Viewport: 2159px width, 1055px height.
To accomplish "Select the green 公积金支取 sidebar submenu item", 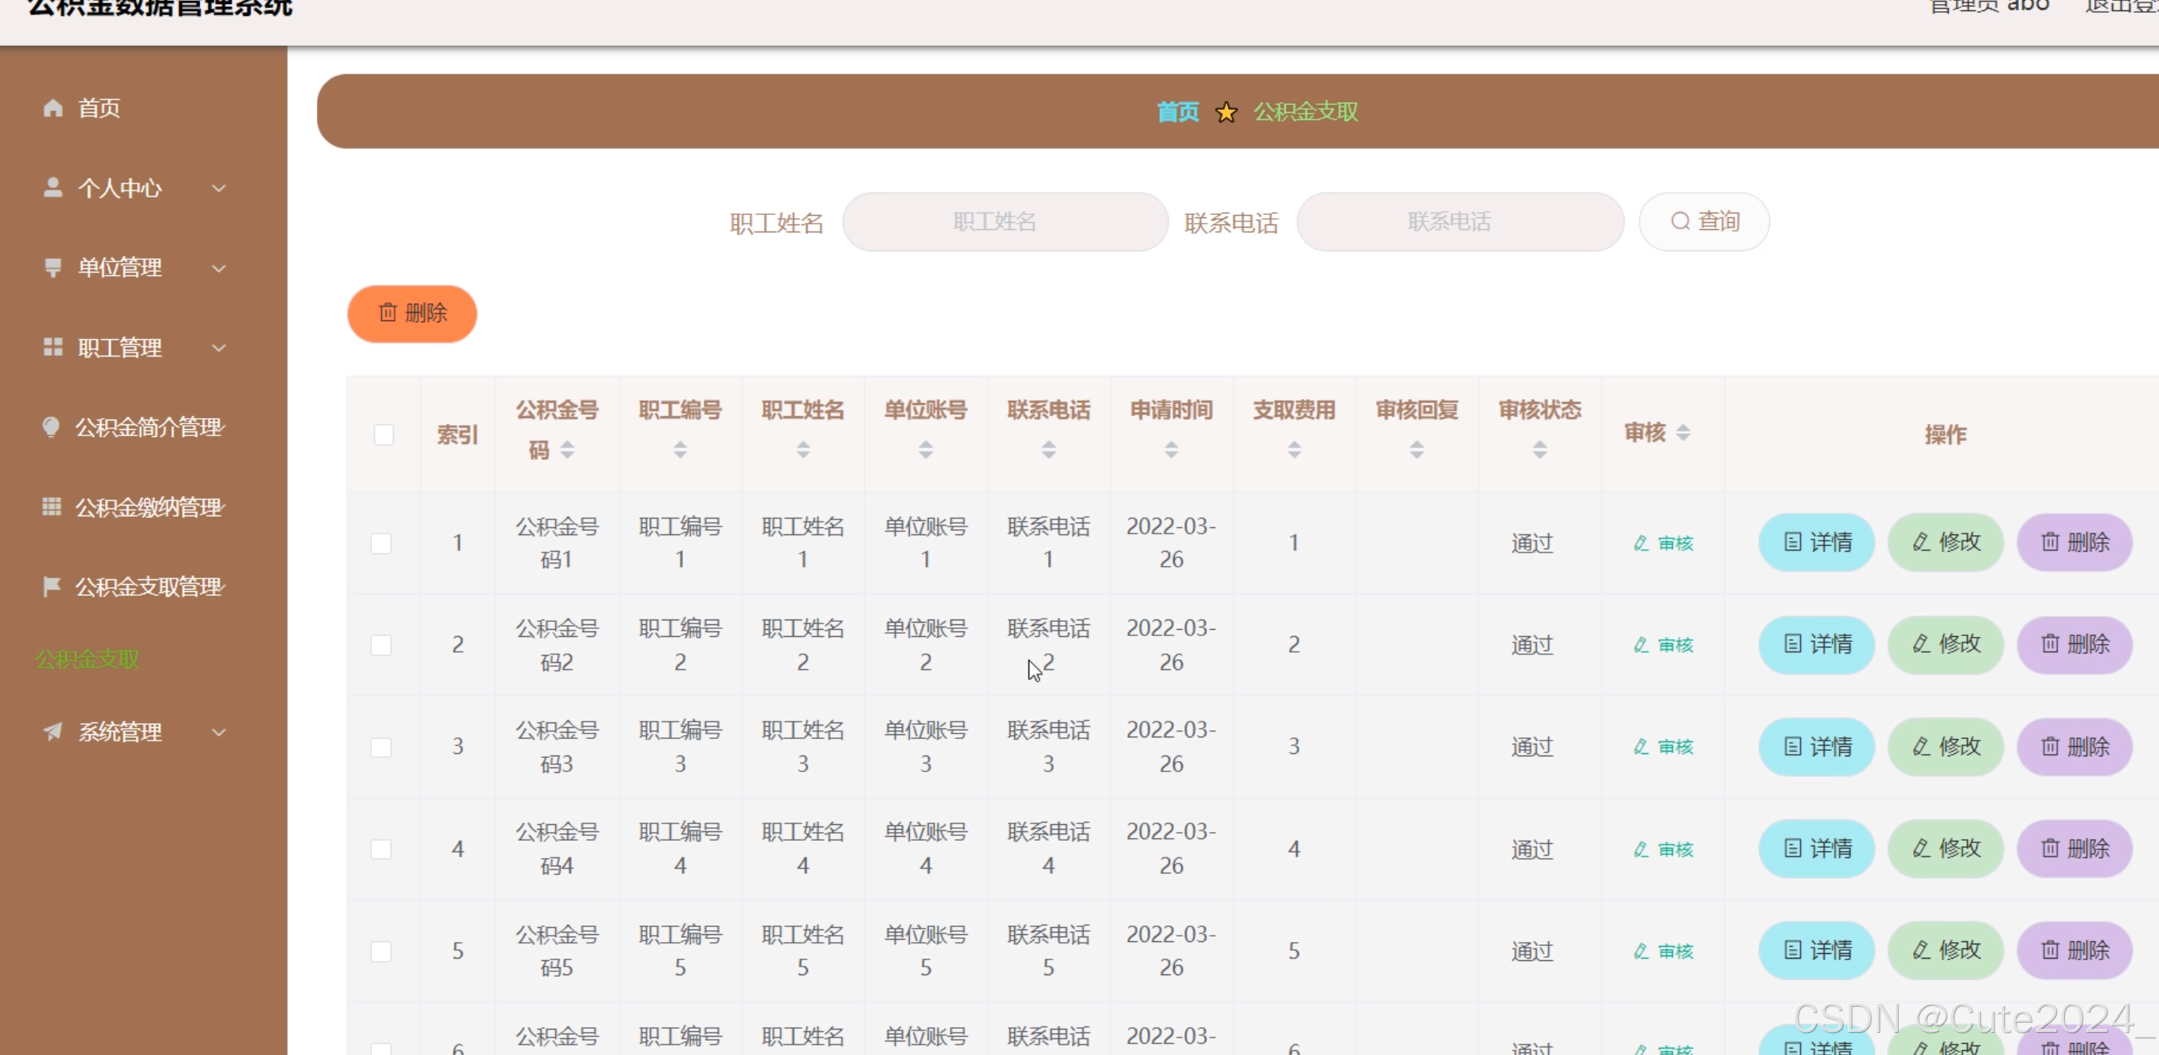I will 87,658.
